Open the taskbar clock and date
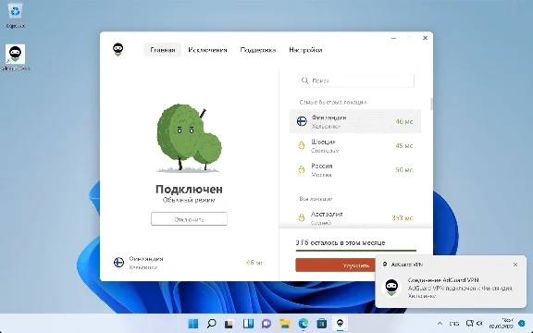 tap(501, 324)
